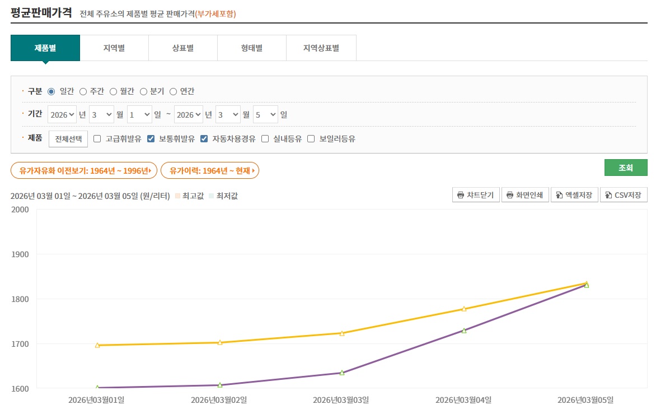
Task: Click the 1800 y-axis value
Action: [20, 299]
